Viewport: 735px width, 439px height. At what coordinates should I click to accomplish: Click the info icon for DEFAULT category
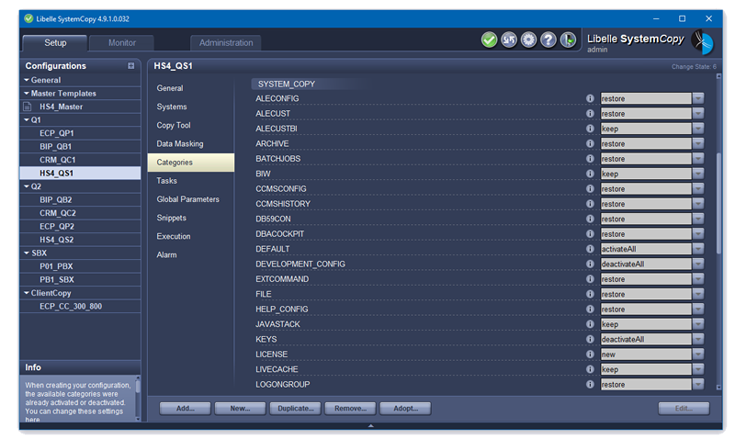(x=590, y=249)
